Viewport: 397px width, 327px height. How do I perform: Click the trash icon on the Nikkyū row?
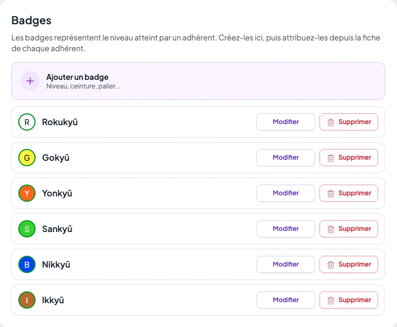[331, 264]
